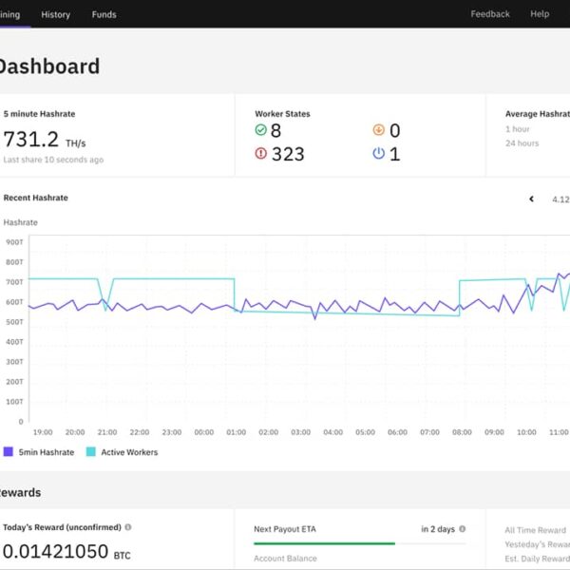Go to previous date with left chevron
Image resolution: width=570 pixels, height=570 pixels.
(x=531, y=199)
